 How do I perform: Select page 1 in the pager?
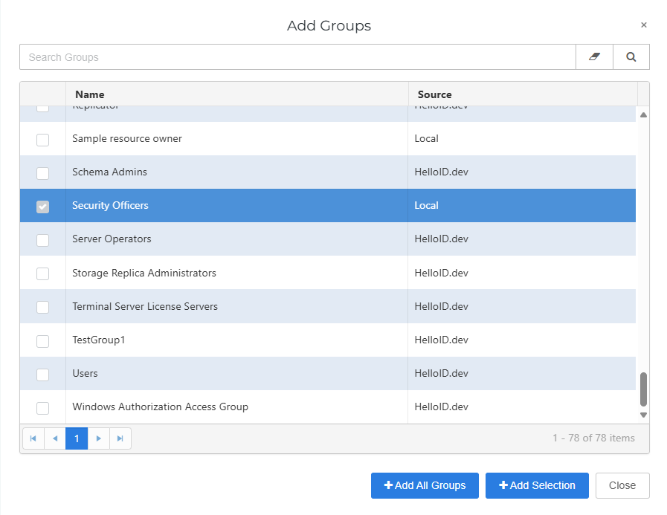[77, 438]
